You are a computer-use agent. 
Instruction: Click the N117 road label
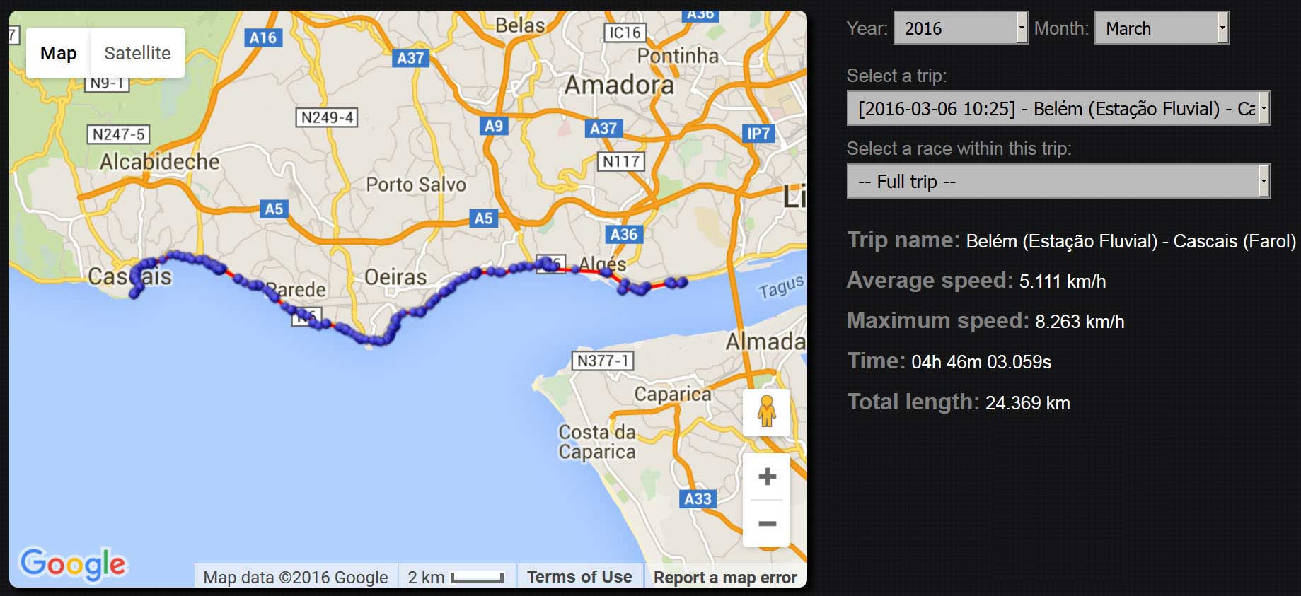click(x=621, y=161)
